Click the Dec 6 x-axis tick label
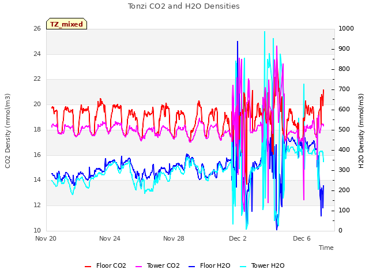Screen dimensions: 369x277 pos(302,238)
